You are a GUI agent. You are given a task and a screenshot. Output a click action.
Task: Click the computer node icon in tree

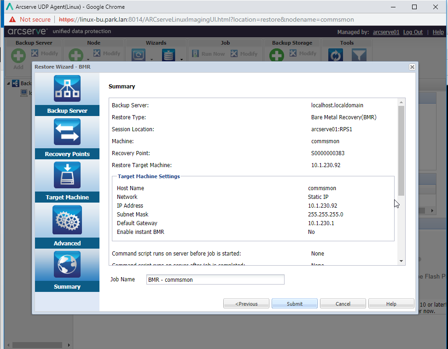24,93
